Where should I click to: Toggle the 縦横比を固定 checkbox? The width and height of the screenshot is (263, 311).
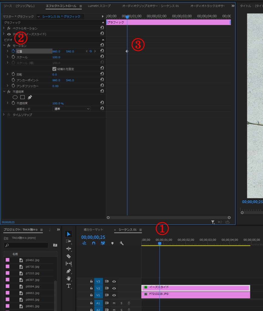[54, 69]
